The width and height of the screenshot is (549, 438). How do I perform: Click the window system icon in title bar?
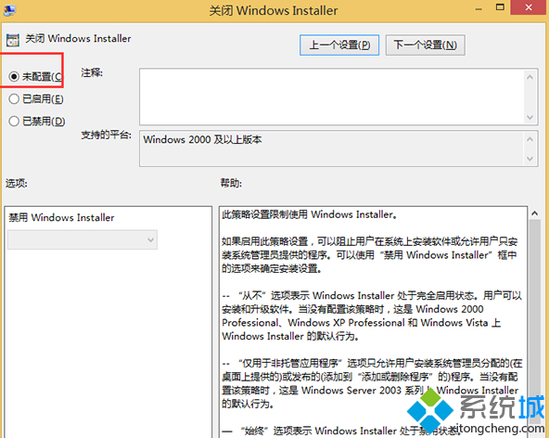9,10
